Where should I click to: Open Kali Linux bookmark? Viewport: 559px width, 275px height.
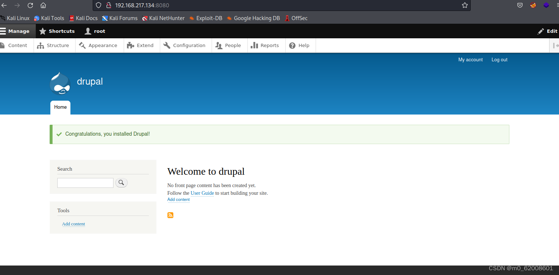coord(15,18)
